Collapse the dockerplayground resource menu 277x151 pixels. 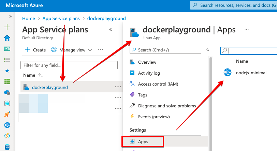208,50
